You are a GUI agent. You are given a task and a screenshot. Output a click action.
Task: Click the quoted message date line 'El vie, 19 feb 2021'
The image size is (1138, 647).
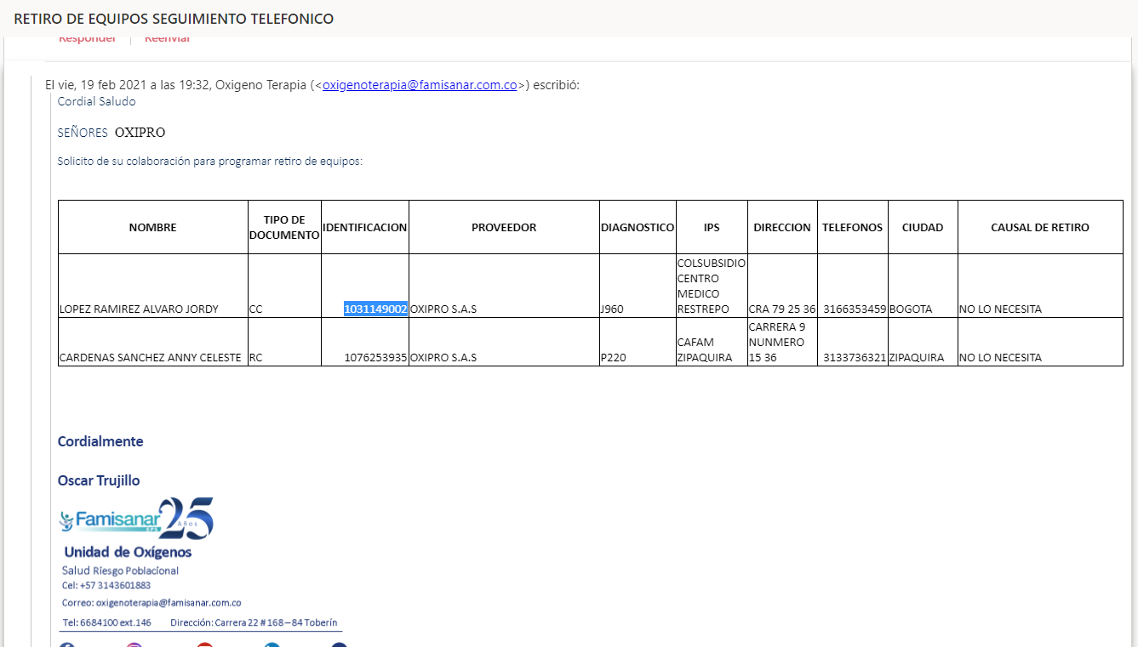312,85
